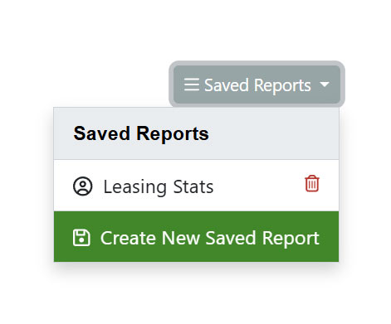Viewport: 391px width, 324px height.
Task: Click the floppy disk save icon
Action: pos(81,238)
